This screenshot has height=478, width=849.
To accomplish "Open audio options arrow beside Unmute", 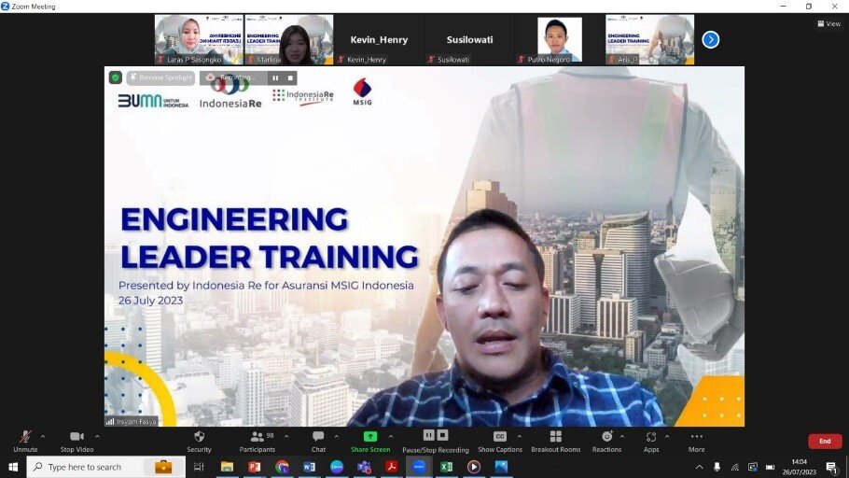I will coord(43,436).
